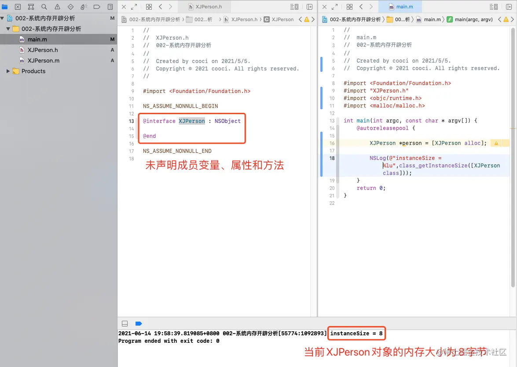
Task: Open related items grid in left editor
Action: tap(149, 7)
